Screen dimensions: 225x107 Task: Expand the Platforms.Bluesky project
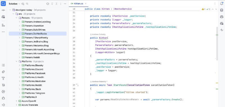pos(20,65)
